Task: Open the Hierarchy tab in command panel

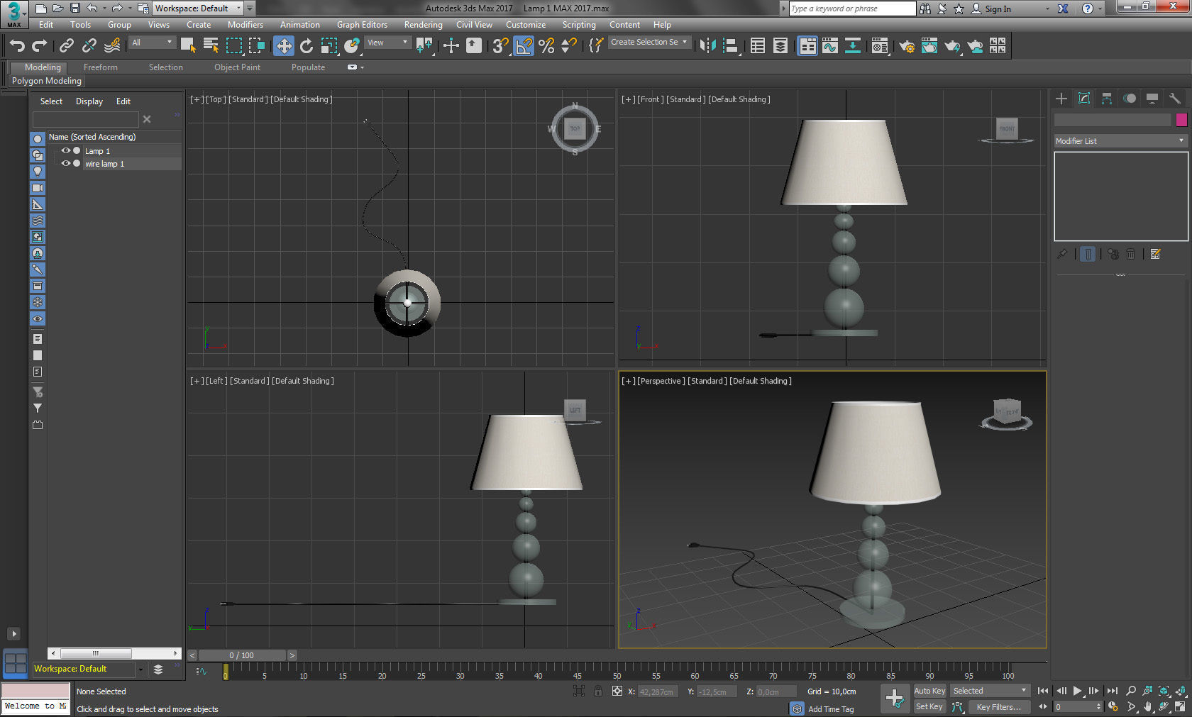Action: tap(1107, 99)
